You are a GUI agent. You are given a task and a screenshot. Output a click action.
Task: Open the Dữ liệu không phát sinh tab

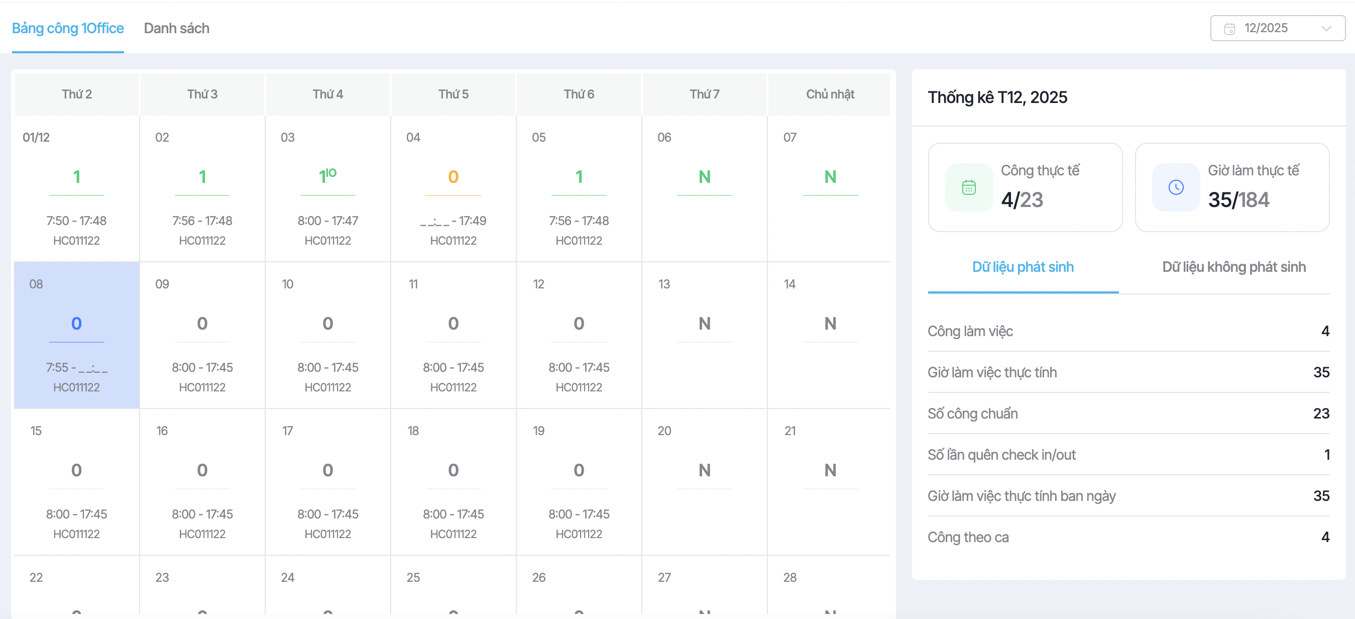pos(1233,267)
